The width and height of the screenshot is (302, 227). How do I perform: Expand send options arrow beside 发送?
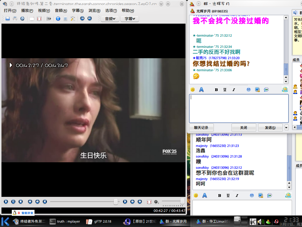(x=286, y=128)
